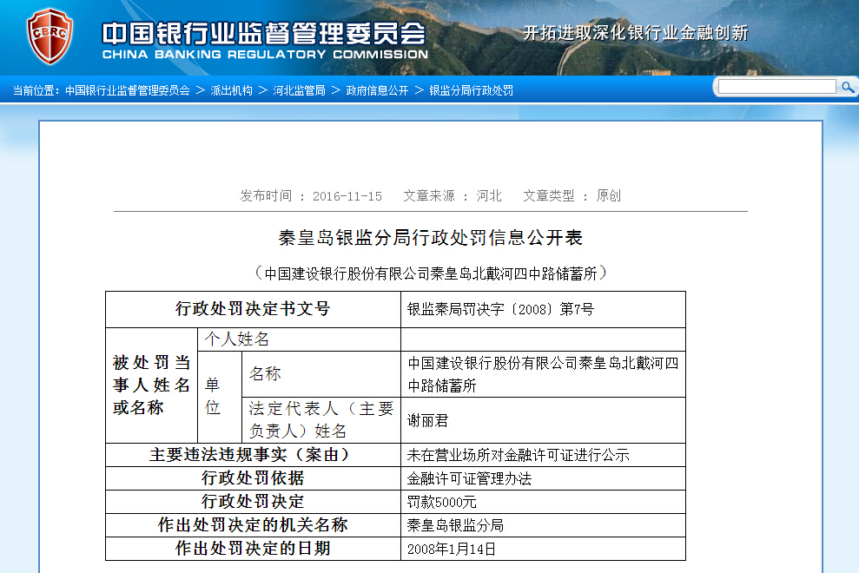Click the 主要违法违规事实（案由） cell

pyautogui.click(x=253, y=455)
